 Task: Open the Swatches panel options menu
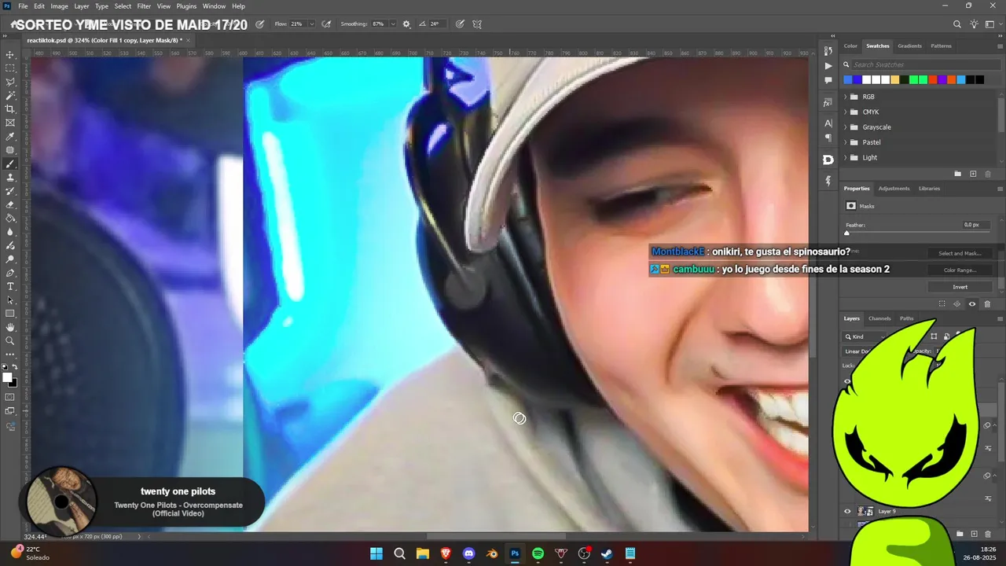point(999,46)
